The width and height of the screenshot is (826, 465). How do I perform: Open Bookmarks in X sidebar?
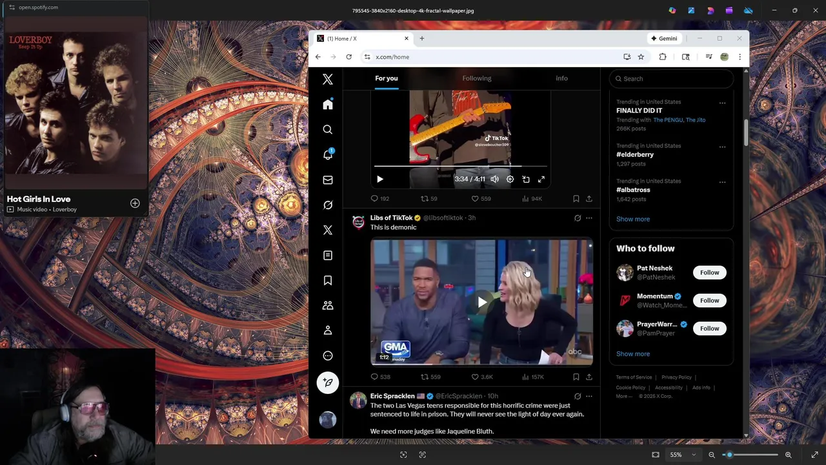click(x=328, y=280)
